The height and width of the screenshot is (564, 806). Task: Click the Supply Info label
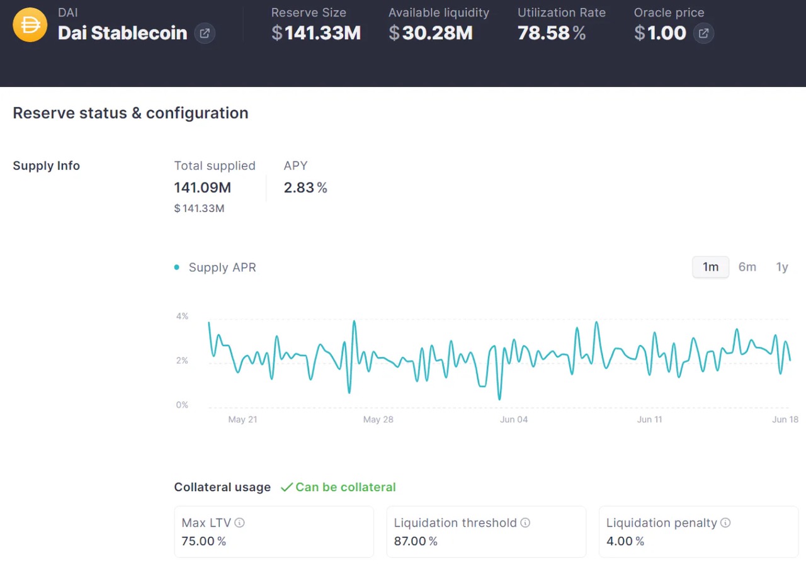pyautogui.click(x=46, y=166)
